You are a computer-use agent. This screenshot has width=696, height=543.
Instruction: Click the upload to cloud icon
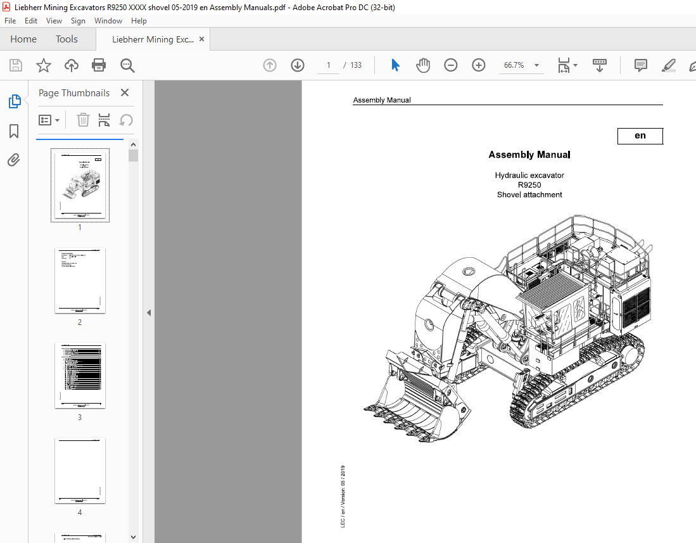pyautogui.click(x=71, y=65)
